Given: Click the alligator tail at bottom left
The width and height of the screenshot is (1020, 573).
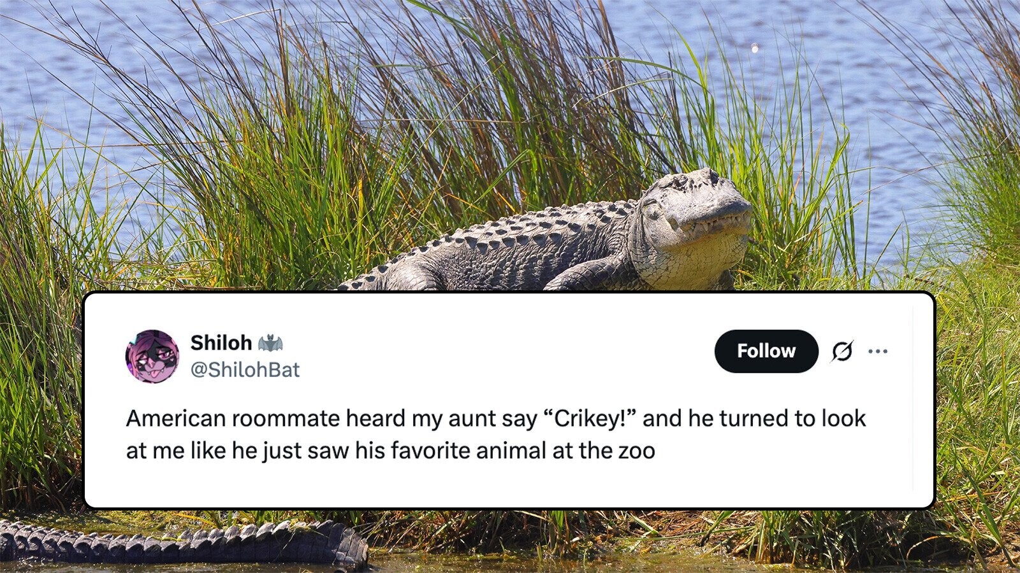Looking at the screenshot, I should (x=178, y=542).
